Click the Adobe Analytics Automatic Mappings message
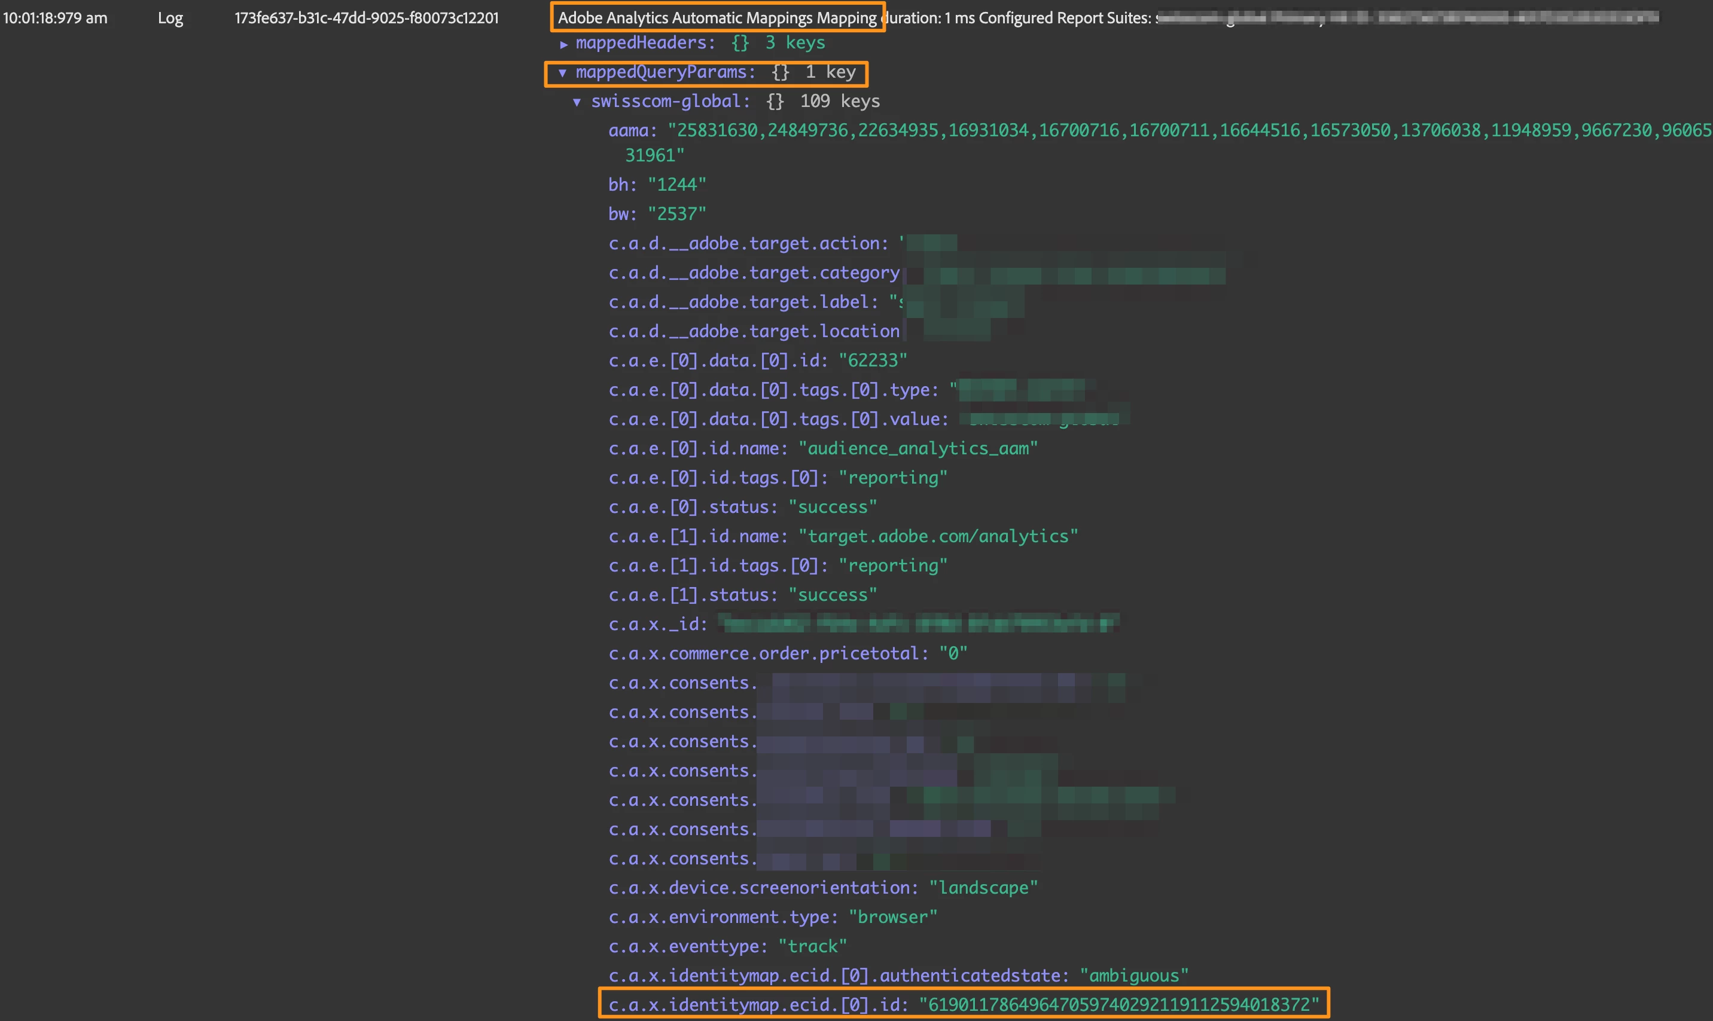The image size is (1713, 1021). pos(717,18)
